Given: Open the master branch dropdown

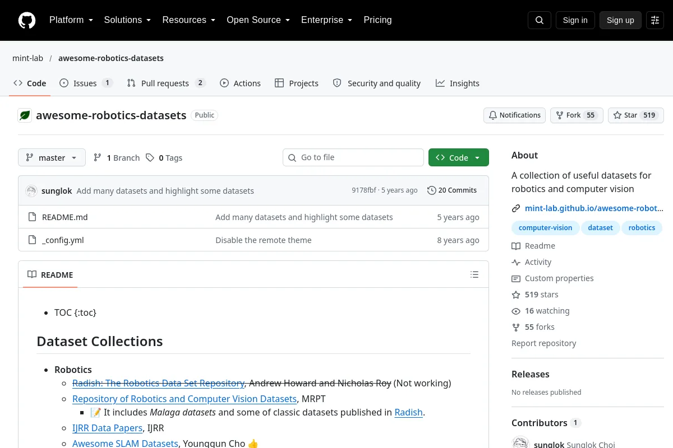Looking at the screenshot, I should point(52,158).
